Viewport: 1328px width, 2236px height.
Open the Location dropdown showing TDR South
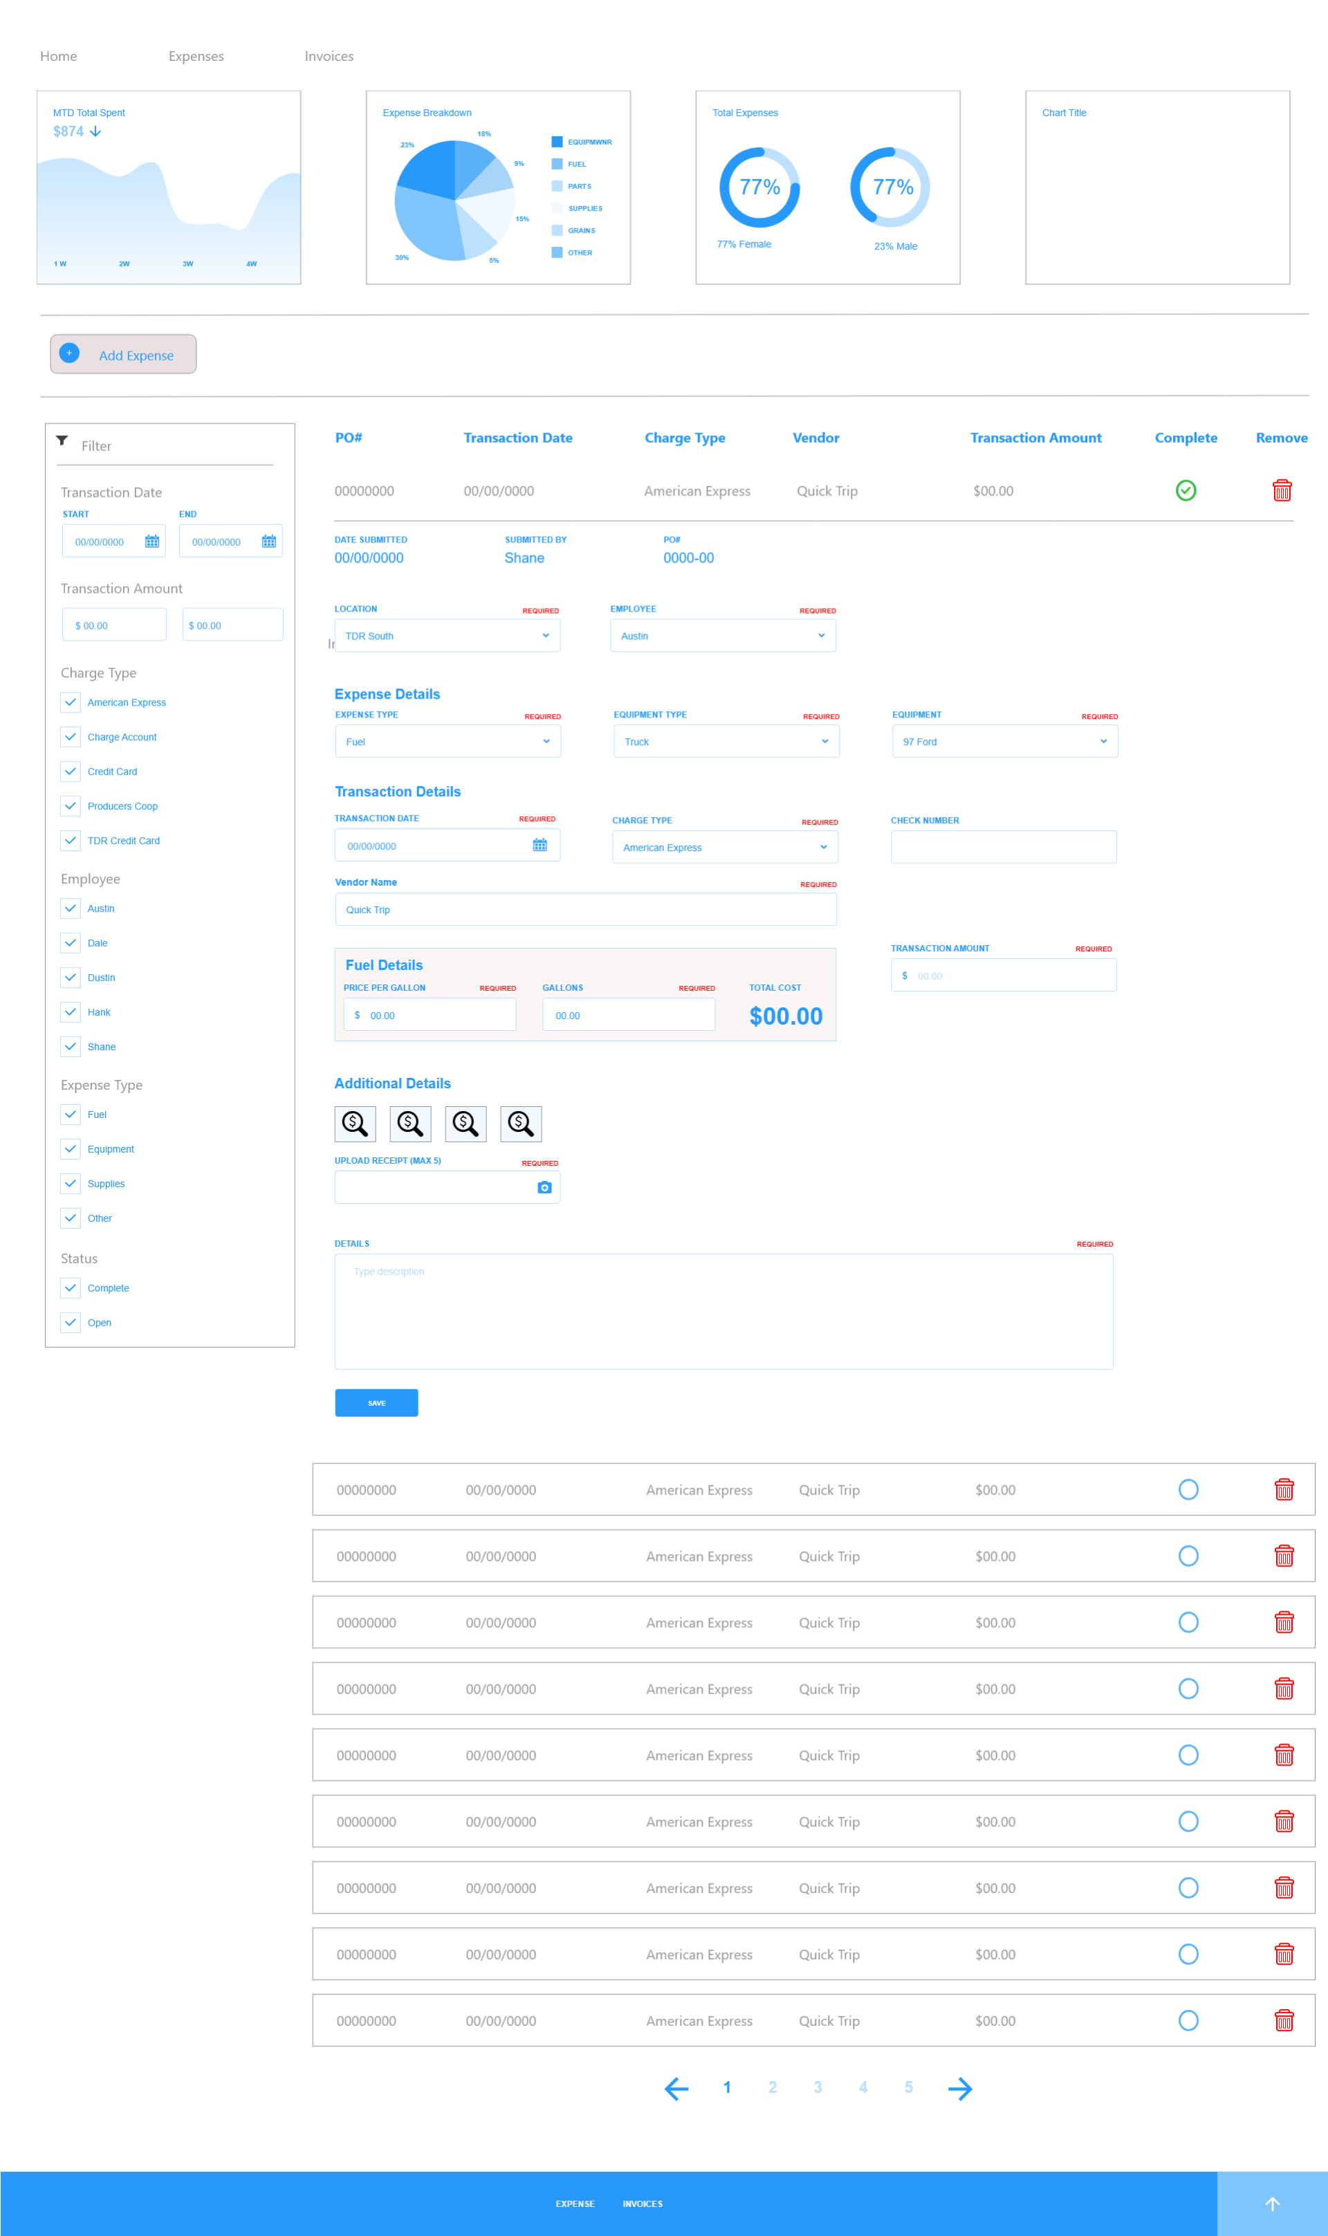click(x=448, y=636)
